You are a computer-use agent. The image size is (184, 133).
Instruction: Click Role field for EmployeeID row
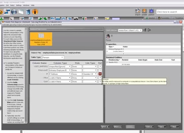77,70
